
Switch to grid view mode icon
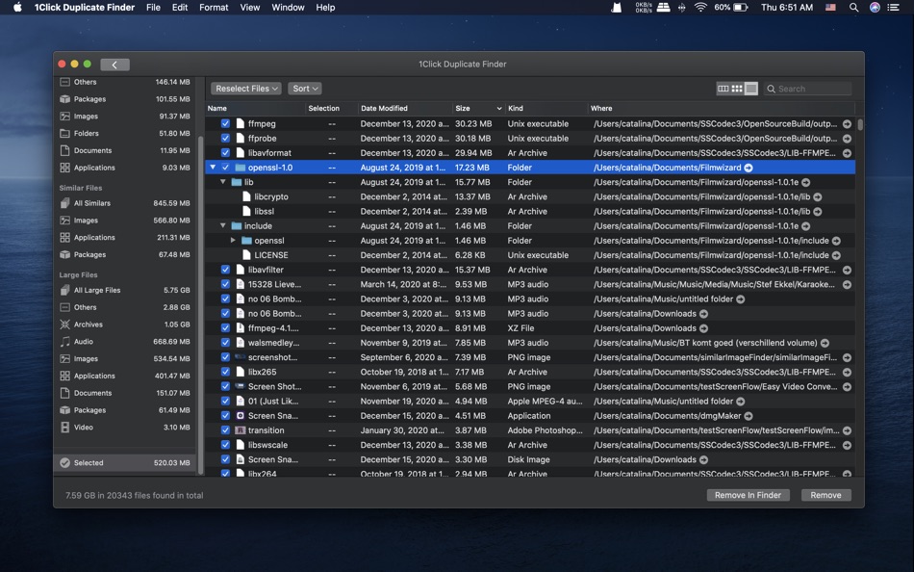[x=737, y=89]
